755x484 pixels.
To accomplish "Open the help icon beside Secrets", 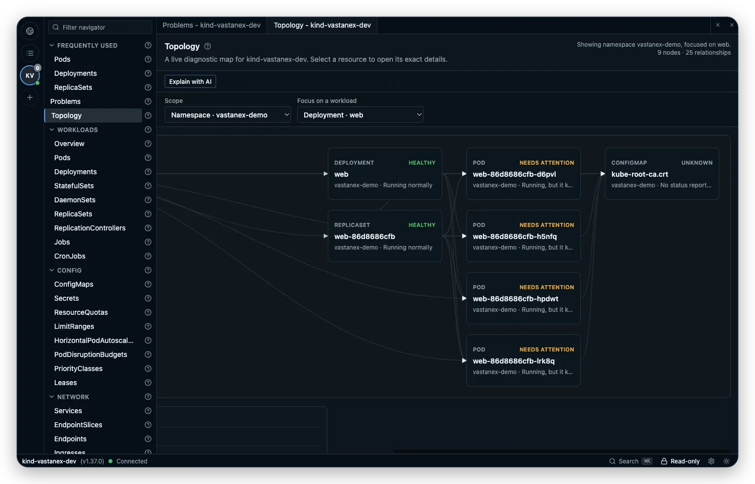I will pos(148,298).
